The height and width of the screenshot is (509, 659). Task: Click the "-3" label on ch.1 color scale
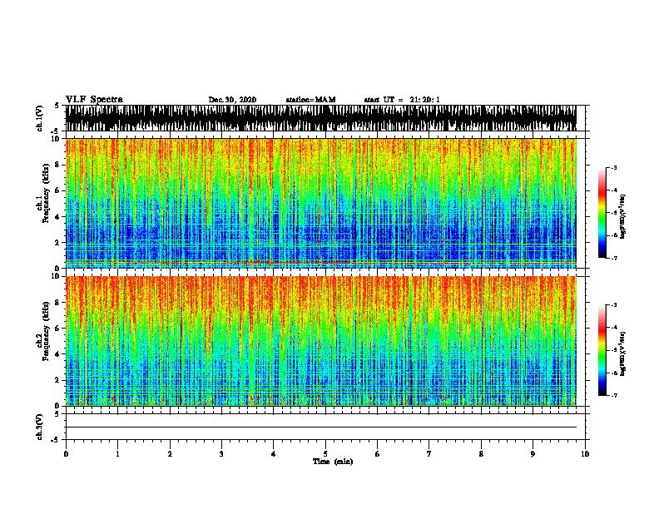[x=613, y=168]
